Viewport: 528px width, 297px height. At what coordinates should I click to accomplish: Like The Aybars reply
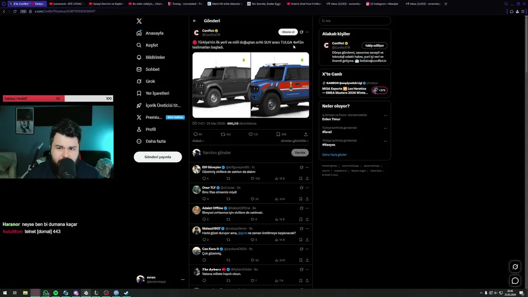pos(252,280)
